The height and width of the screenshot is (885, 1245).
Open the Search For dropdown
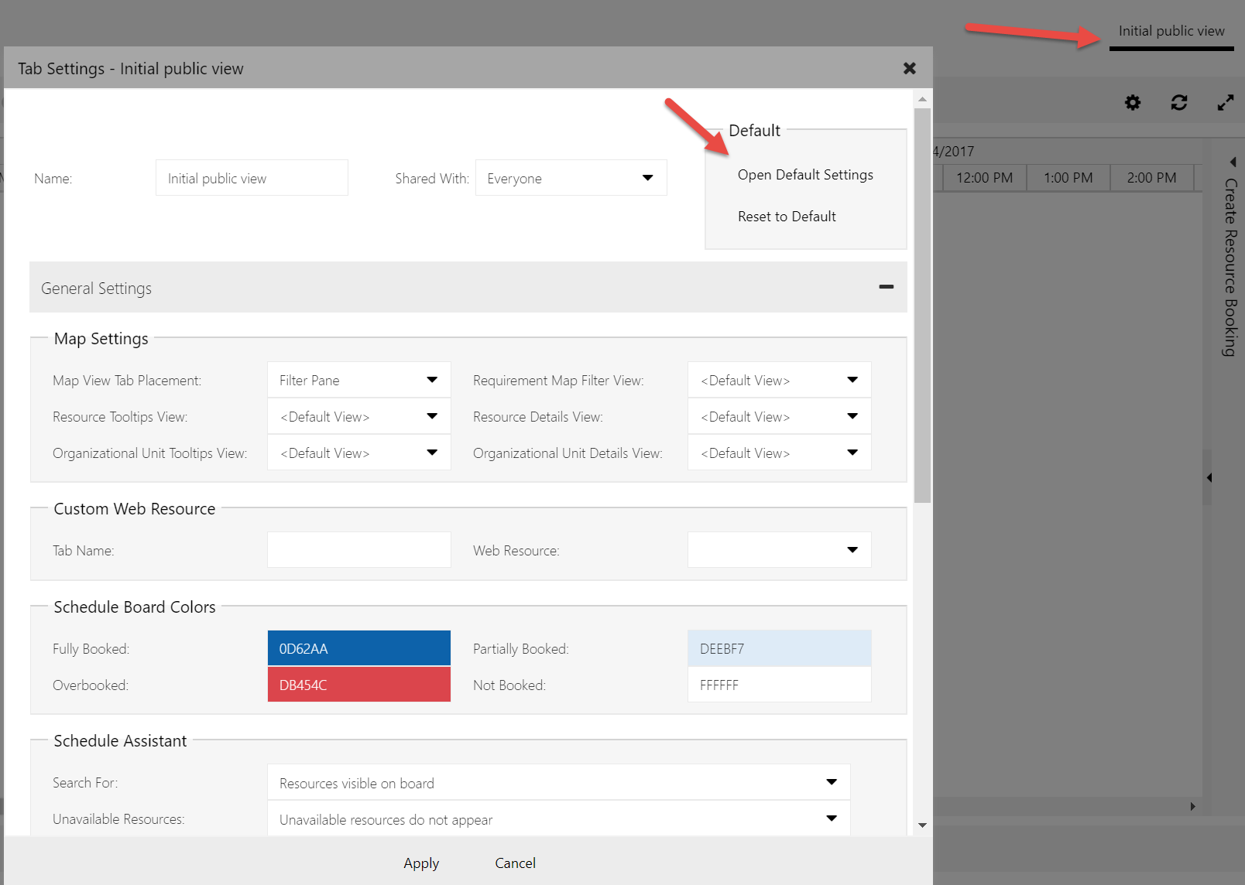[558, 783]
